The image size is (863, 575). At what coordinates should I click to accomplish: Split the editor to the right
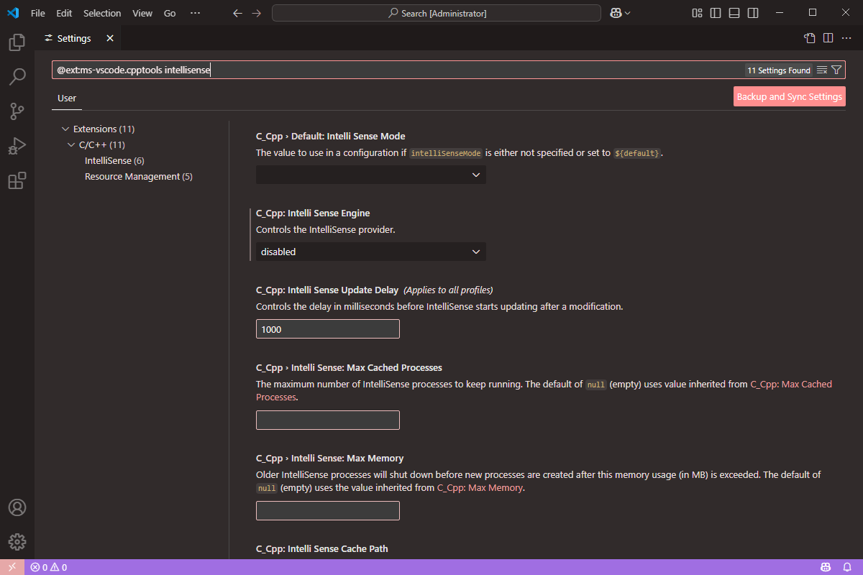[x=828, y=38]
